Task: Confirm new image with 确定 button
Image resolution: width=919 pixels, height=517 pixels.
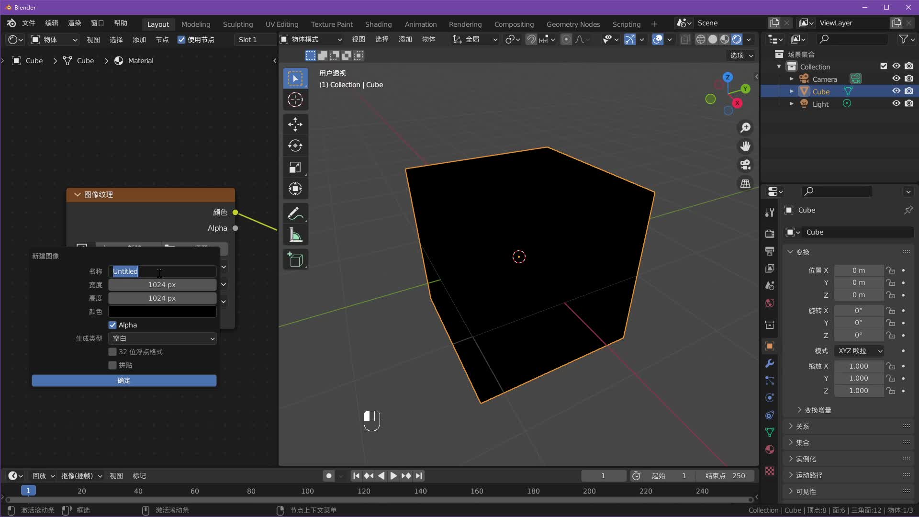Action: pos(124,381)
